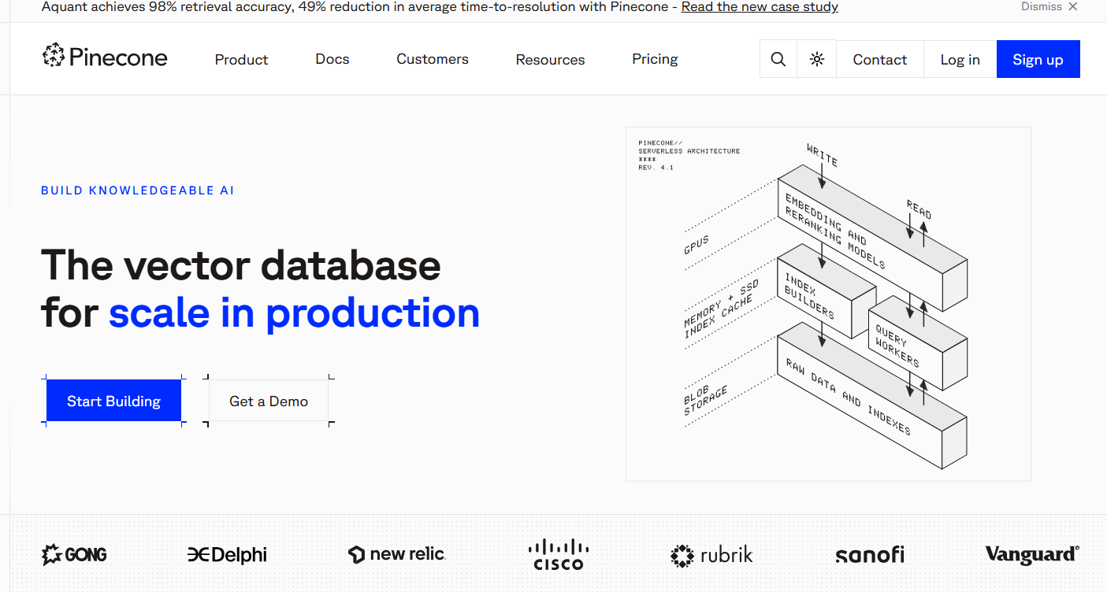
Task: Click the Gong customer logo
Action: [x=74, y=554]
